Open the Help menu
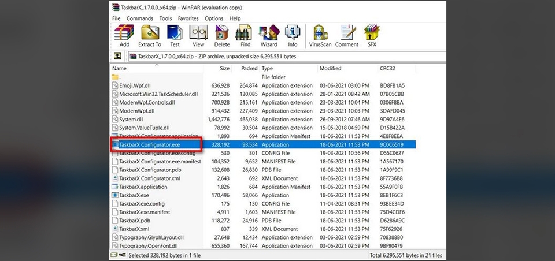 pyautogui.click(x=235, y=18)
